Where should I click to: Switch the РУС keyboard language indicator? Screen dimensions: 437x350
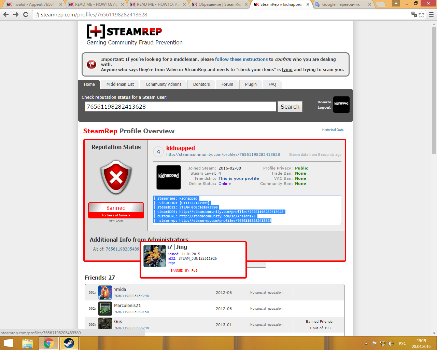403,344
